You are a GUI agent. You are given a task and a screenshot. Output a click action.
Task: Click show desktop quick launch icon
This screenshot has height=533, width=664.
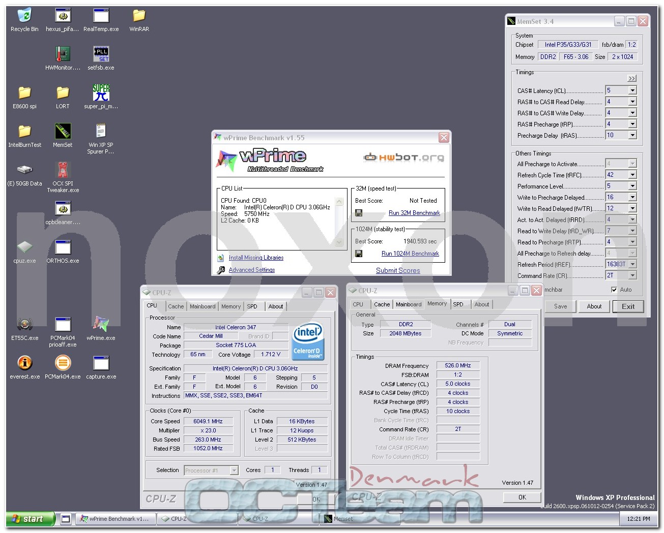66,519
